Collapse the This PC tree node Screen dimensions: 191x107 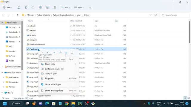[2, 93]
